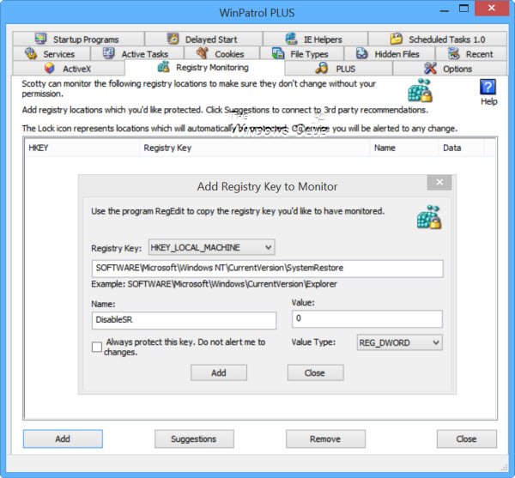This screenshot has width=515, height=478.
Task: Click the main window Add button
Action: click(63, 439)
